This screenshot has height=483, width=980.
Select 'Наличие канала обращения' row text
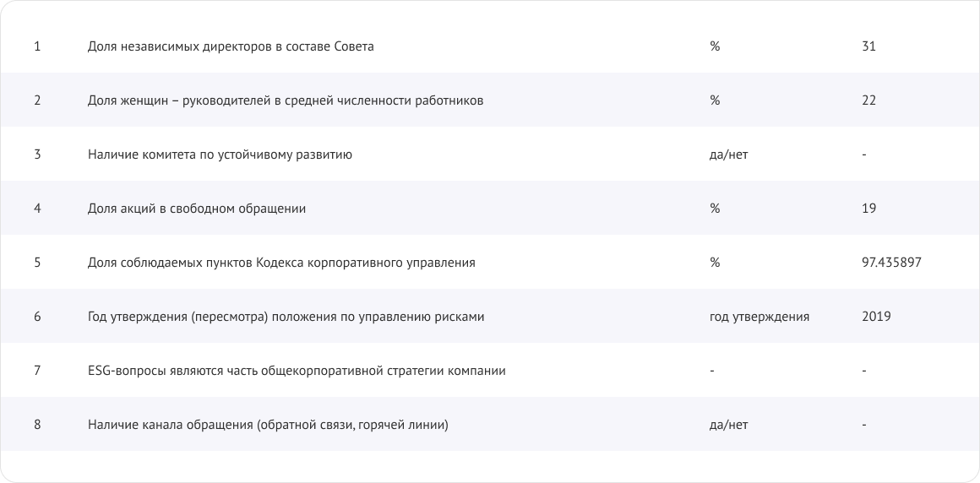[x=268, y=425]
